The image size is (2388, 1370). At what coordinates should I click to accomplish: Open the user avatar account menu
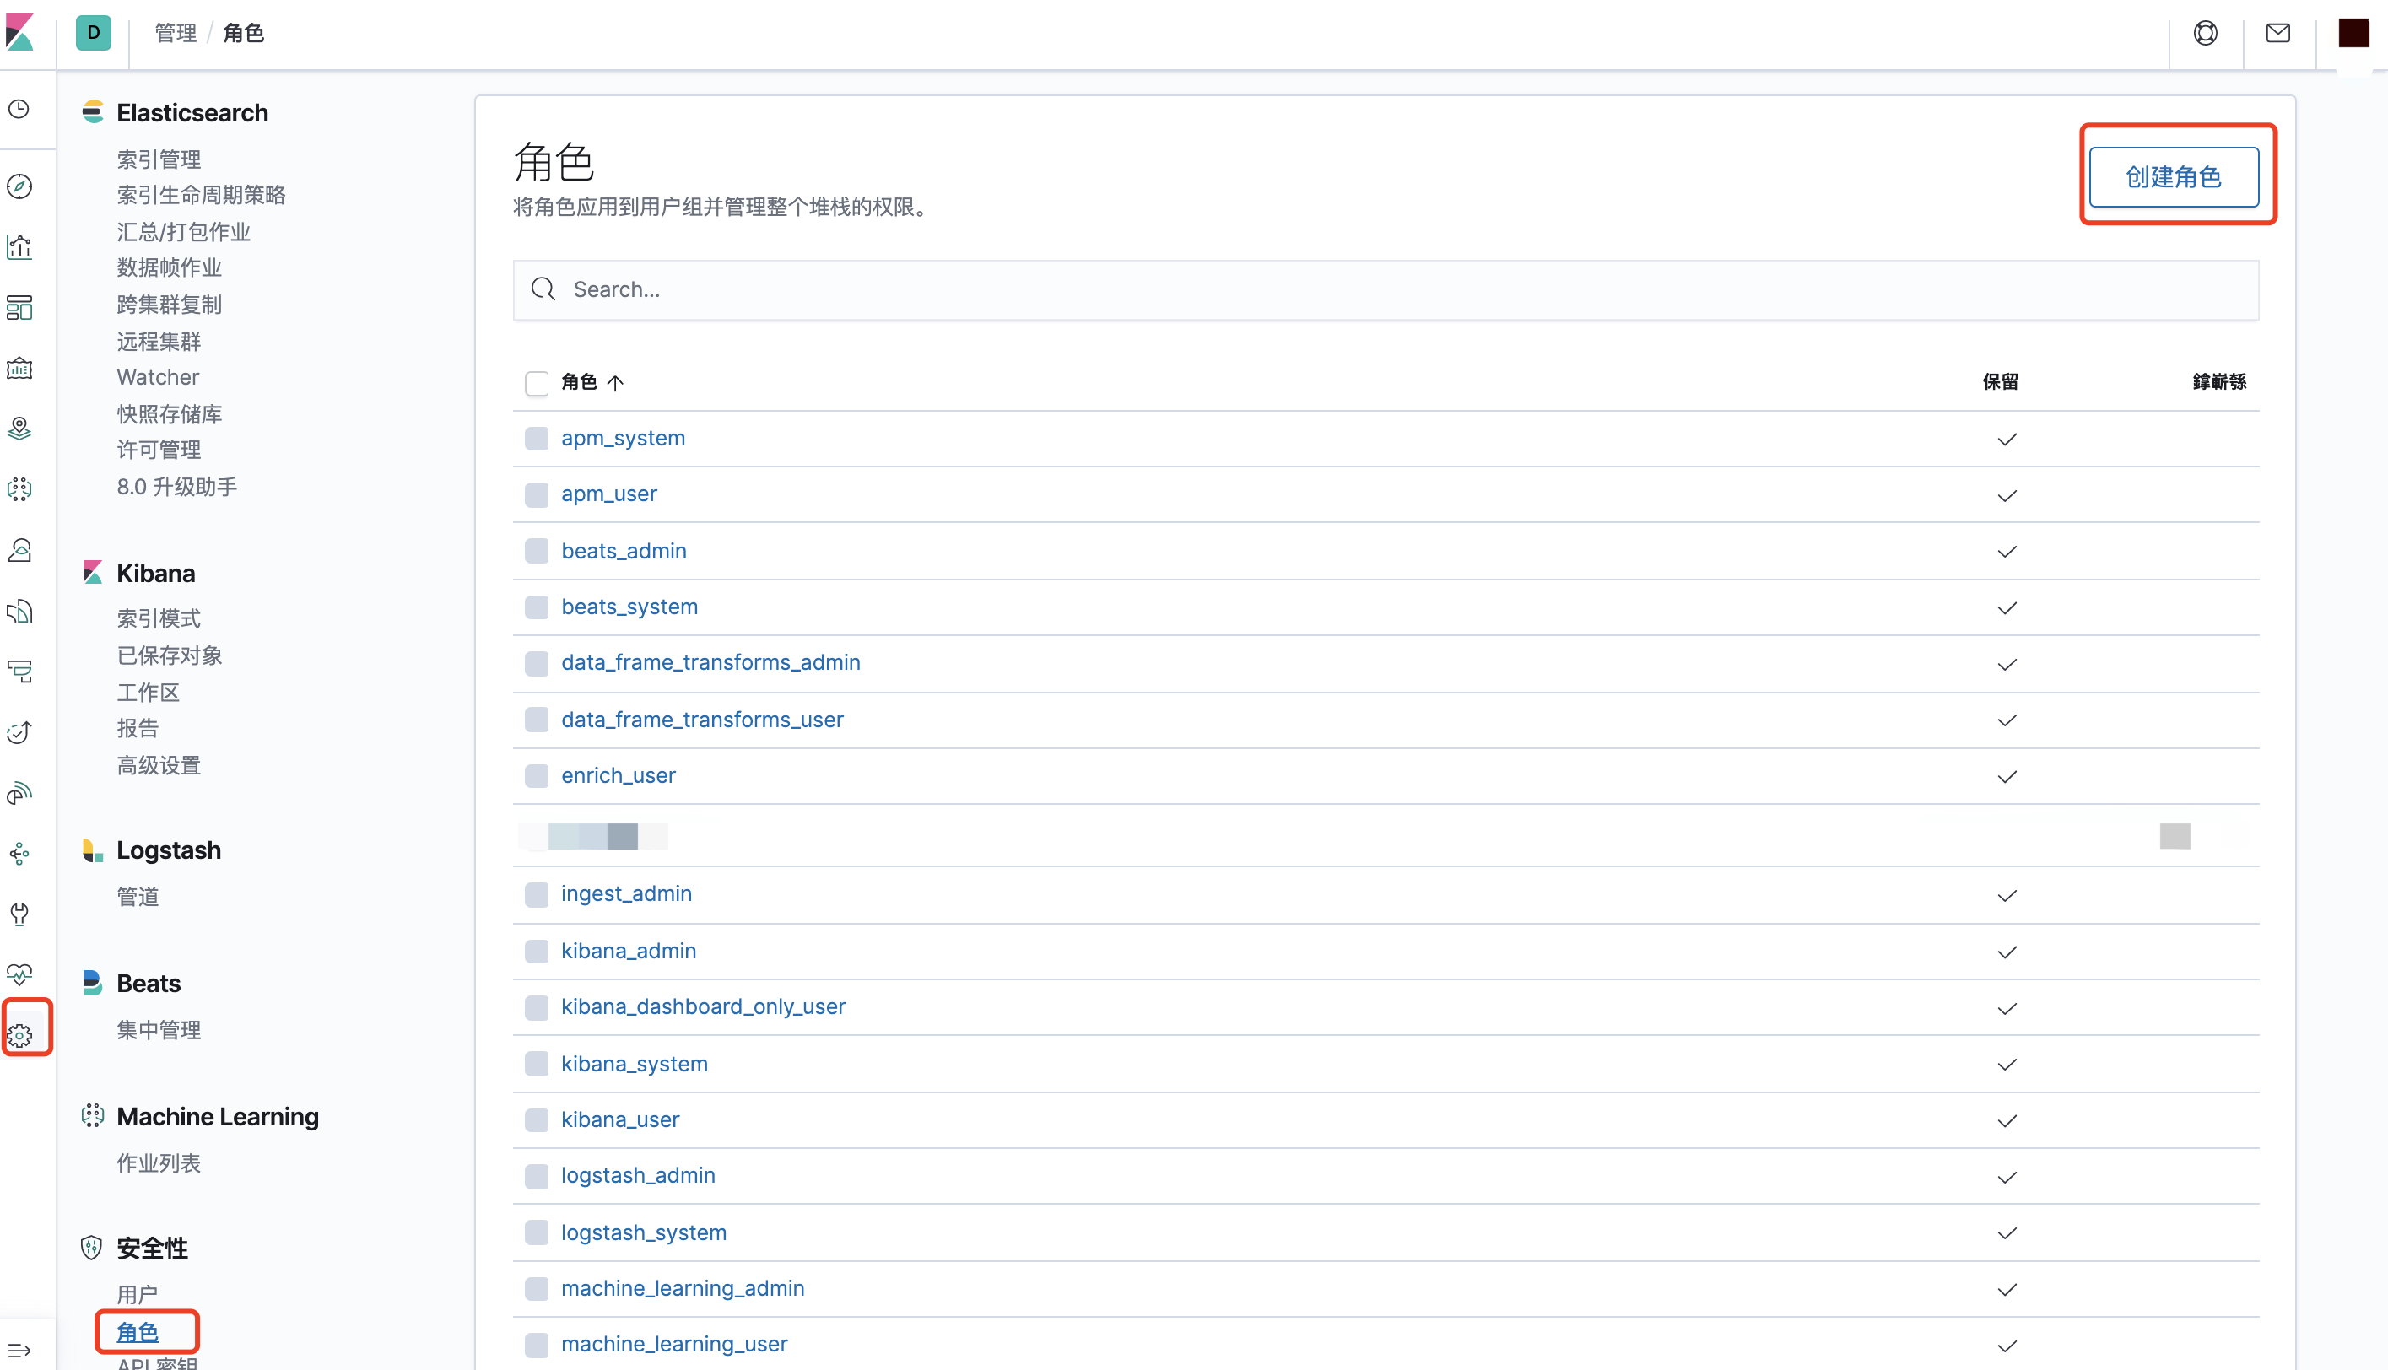(x=2353, y=33)
